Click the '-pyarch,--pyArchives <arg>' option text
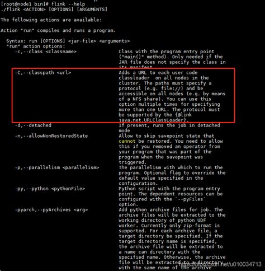This screenshot has width=265, height=271. [x=51, y=209]
